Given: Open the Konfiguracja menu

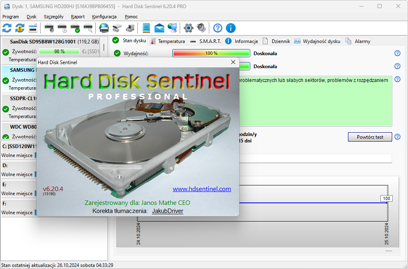Looking at the screenshot, I should [x=104, y=17].
